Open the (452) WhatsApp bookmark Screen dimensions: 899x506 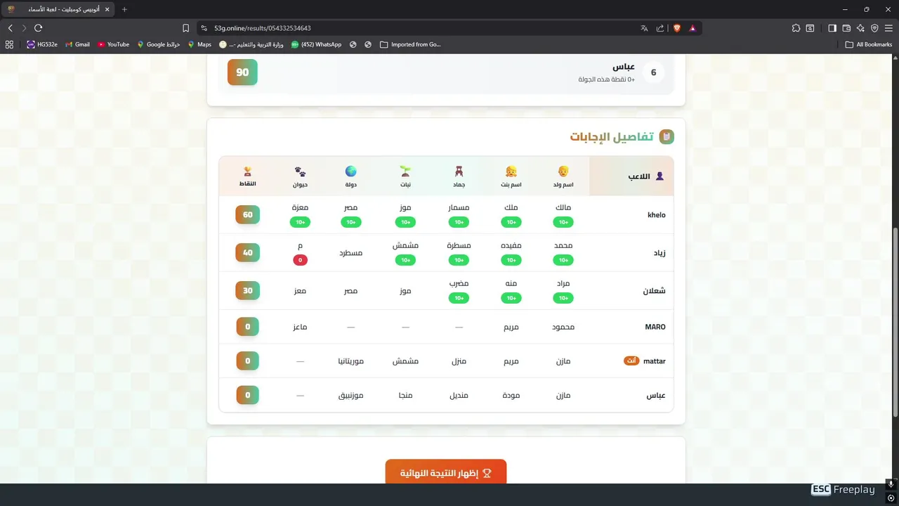316,44
